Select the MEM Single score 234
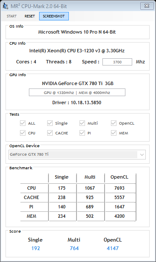Viewport: 156px width, 262px height. pos(62,216)
